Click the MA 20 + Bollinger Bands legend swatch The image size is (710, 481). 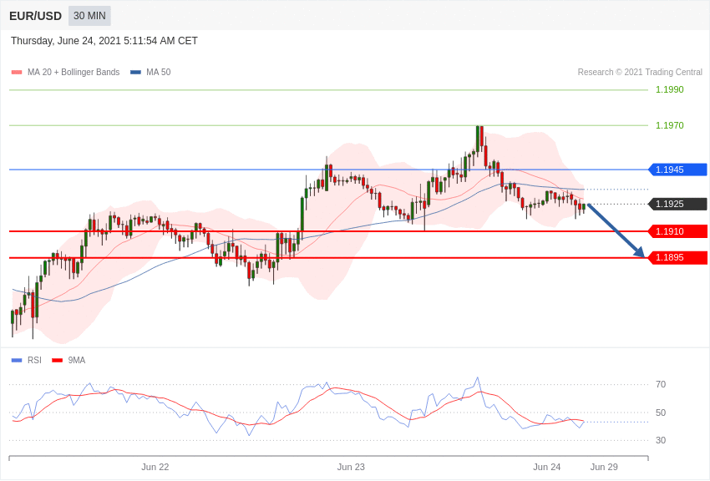coord(17,73)
